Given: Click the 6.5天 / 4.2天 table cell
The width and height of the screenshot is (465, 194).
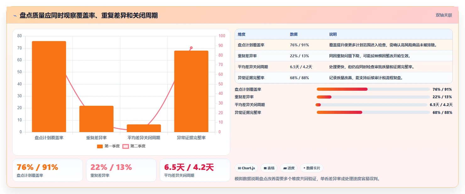Looking at the screenshot, I should pos(301,67).
